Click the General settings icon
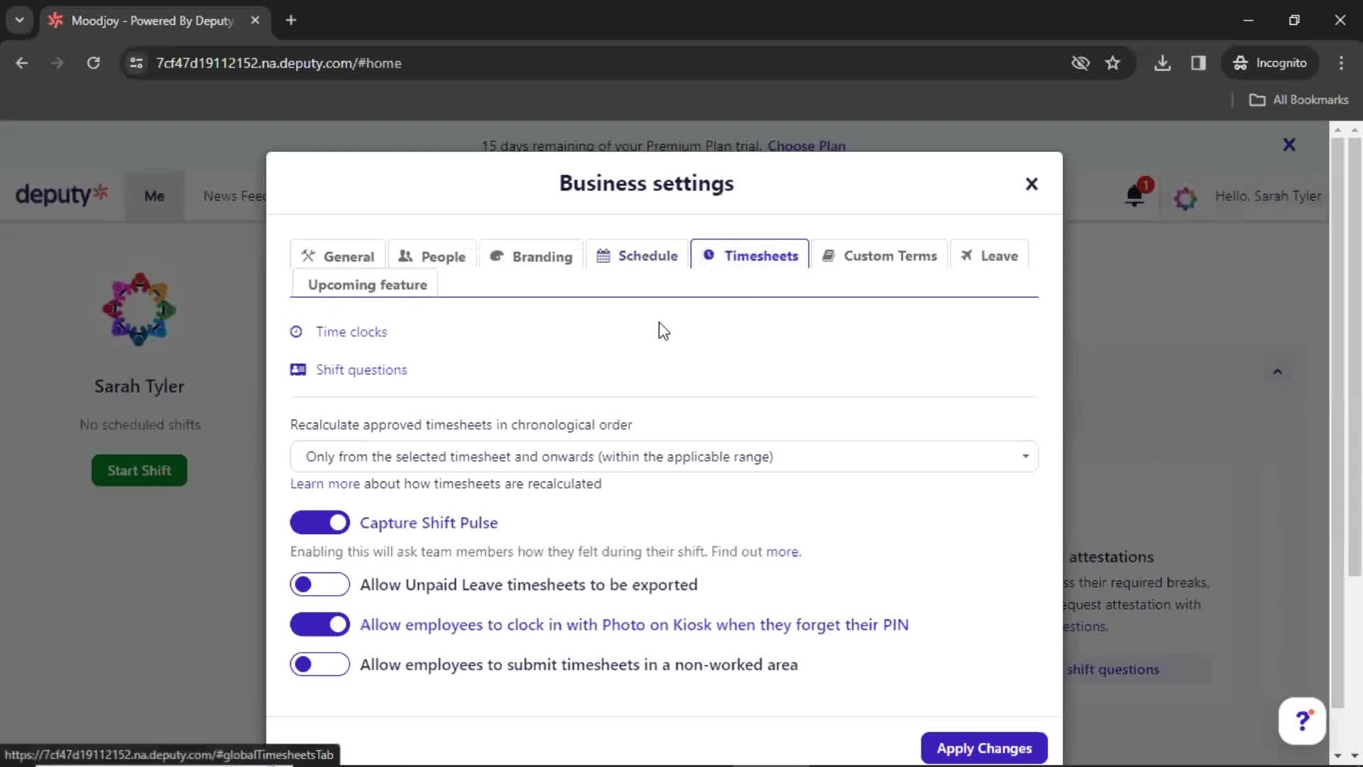This screenshot has width=1363, height=767. click(308, 256)
